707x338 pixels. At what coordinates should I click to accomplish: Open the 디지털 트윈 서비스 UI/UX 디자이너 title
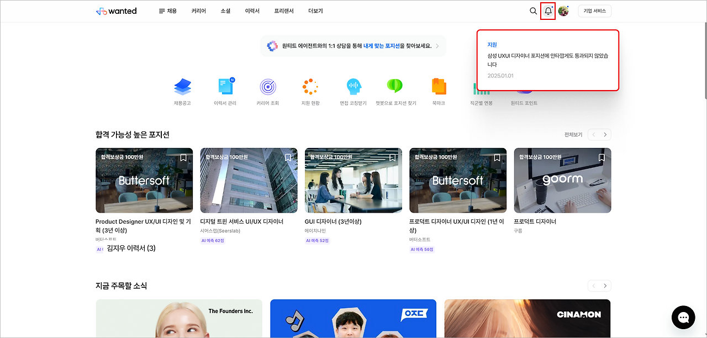242,221
